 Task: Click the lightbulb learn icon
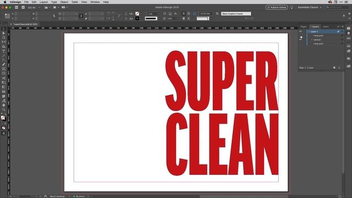point(291,7)
